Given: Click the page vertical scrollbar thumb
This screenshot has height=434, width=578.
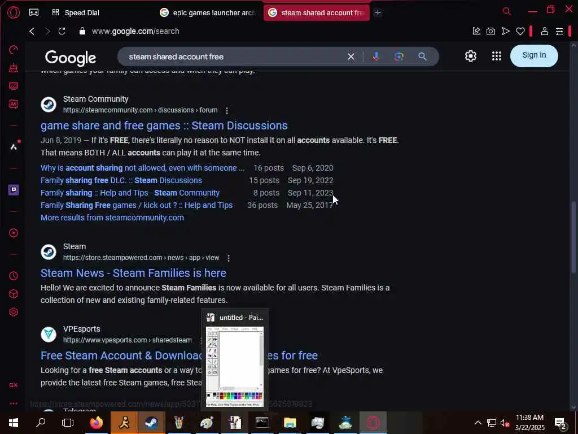Looking at the screenshot, I should 573,237.
